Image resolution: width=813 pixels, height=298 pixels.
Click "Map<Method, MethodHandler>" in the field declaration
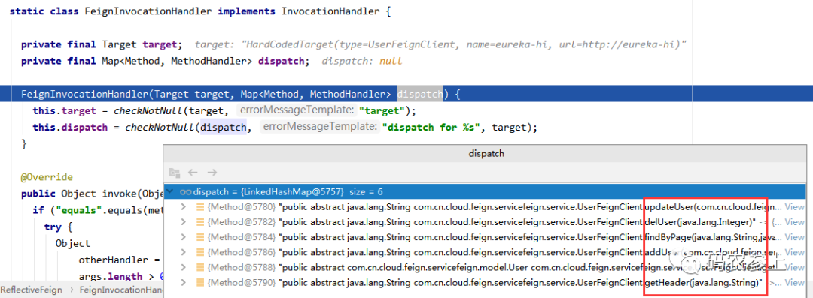pos(177,61)
